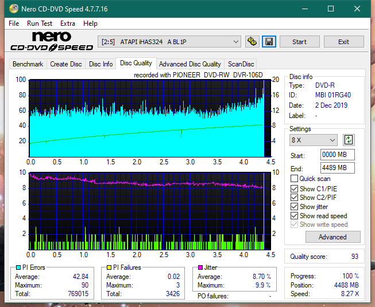Maximize the Nero CD-DVD Speed window
375x307 pixels.
tap(331, 9)
